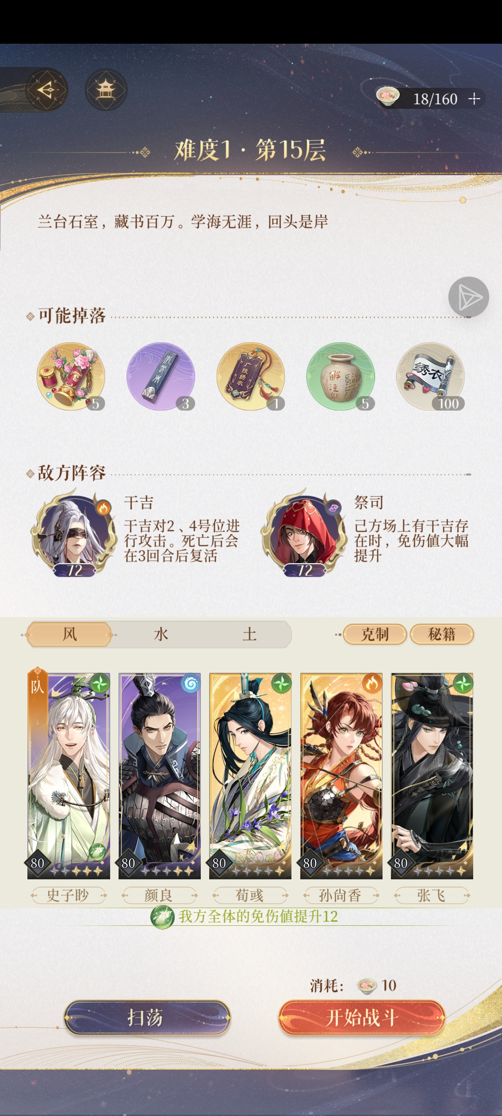Open the pavilion home icon
Screen dimensions: 502x1116
106,90
